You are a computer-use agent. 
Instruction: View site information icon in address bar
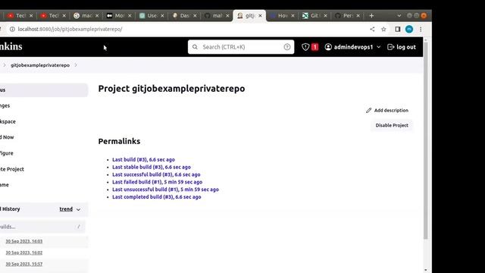click(x=12, y=29)
